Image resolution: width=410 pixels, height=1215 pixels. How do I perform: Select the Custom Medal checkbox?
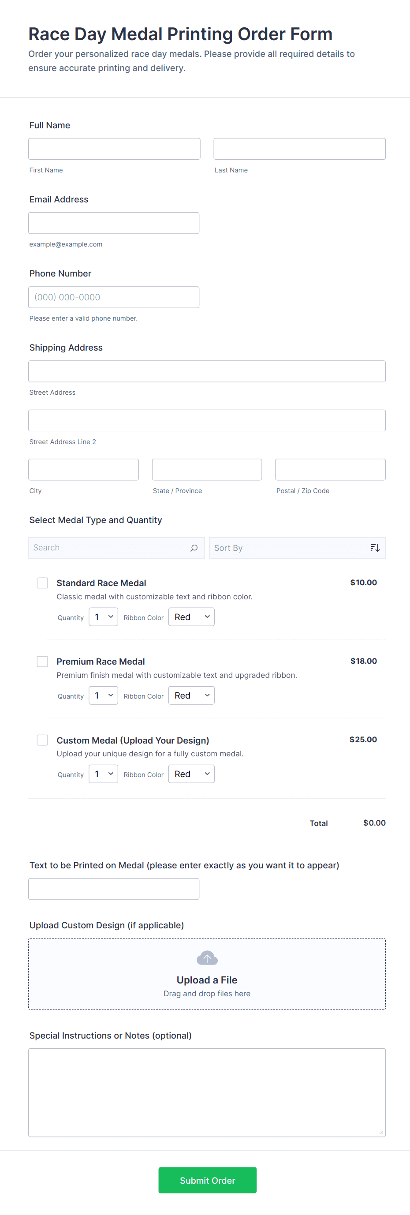point(42,740)
